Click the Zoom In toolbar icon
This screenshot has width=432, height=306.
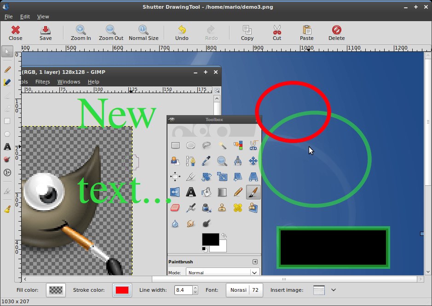(81, 33)
